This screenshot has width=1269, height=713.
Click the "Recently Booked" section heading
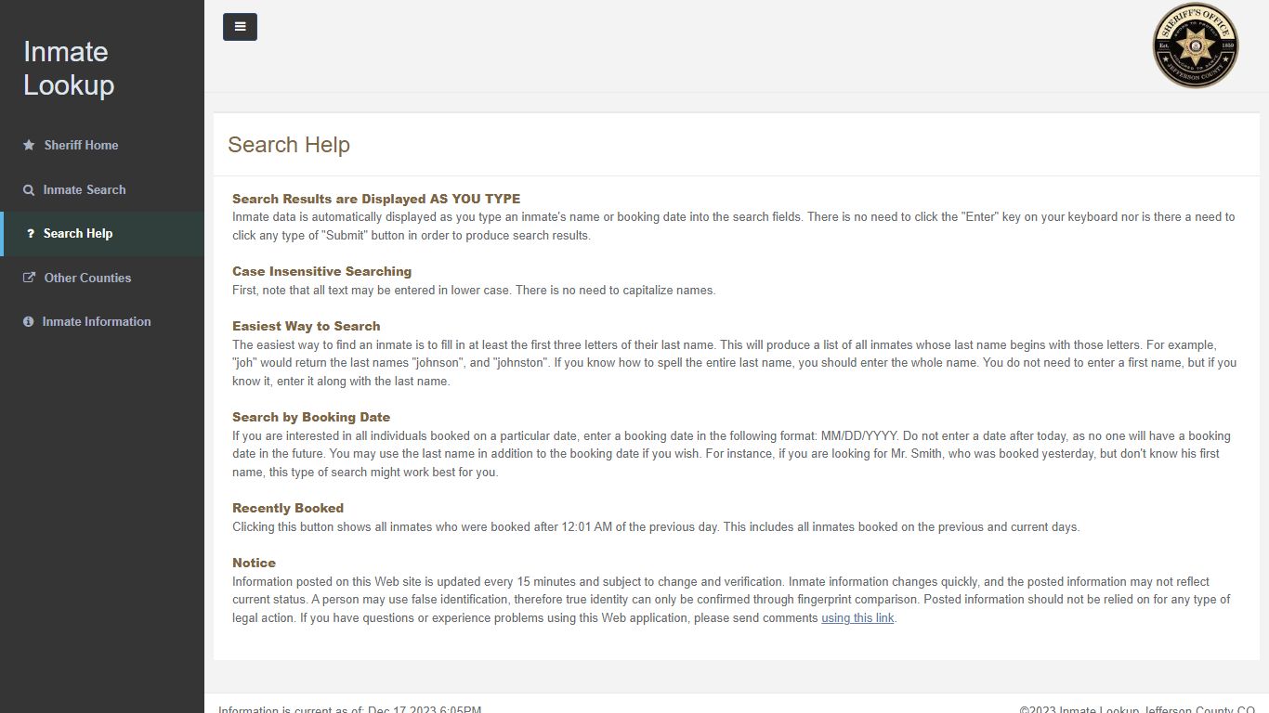[x=288, y=508]
